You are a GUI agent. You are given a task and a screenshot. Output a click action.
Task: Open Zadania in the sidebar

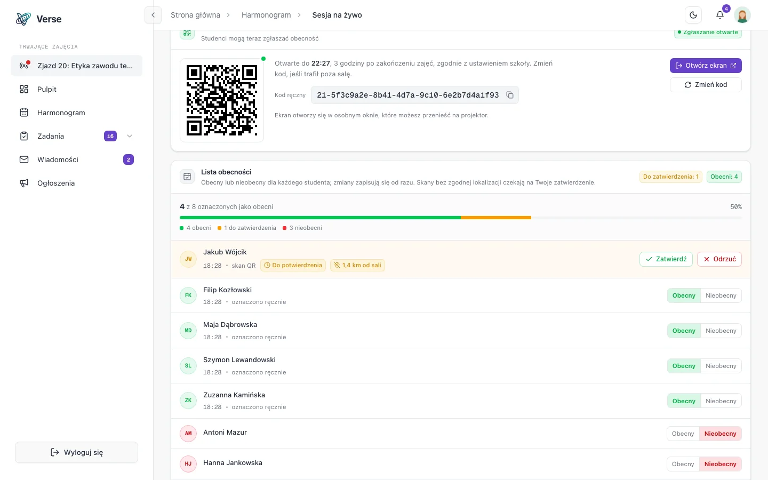pos(76,136)
